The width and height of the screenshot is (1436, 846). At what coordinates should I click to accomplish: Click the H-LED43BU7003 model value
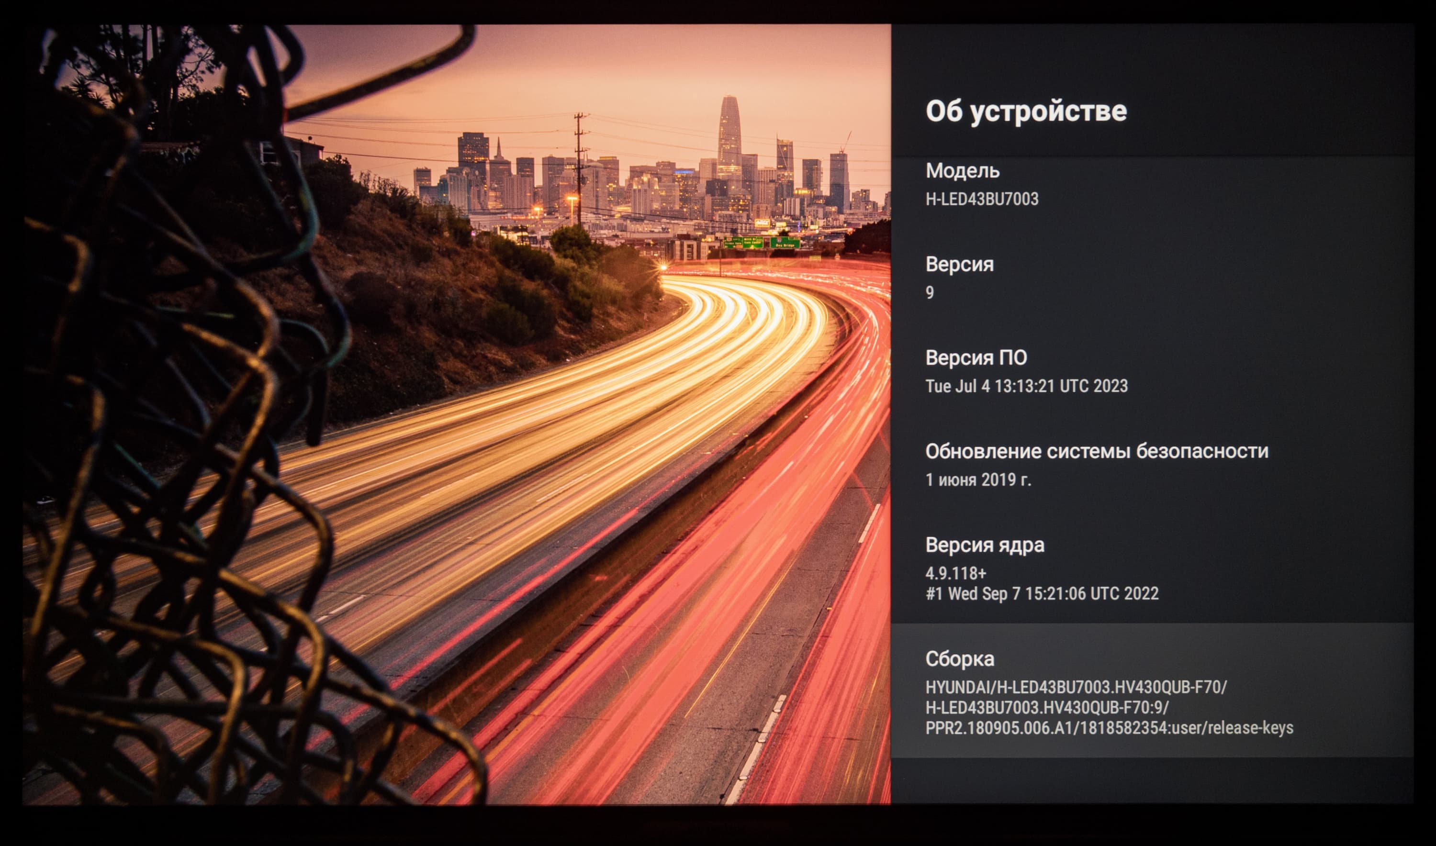click(981, 199)
